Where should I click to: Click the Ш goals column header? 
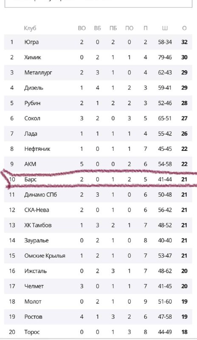pyautogui.click(x=165, y=28)
